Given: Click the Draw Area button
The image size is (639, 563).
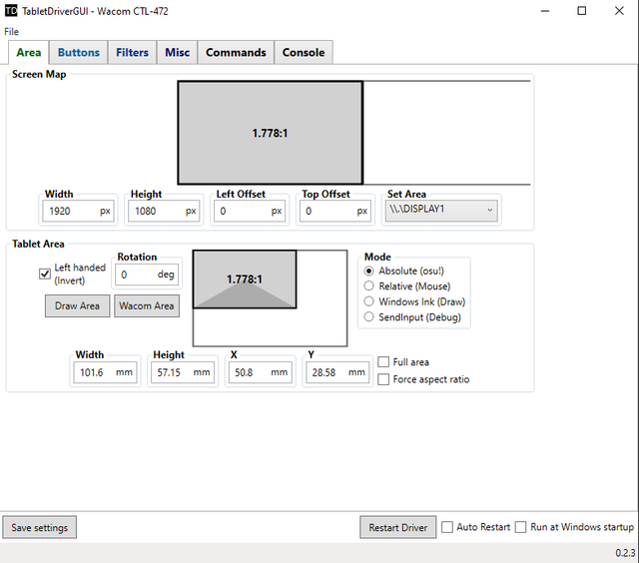Looking at the screenshot, I should tap(78, 305).
